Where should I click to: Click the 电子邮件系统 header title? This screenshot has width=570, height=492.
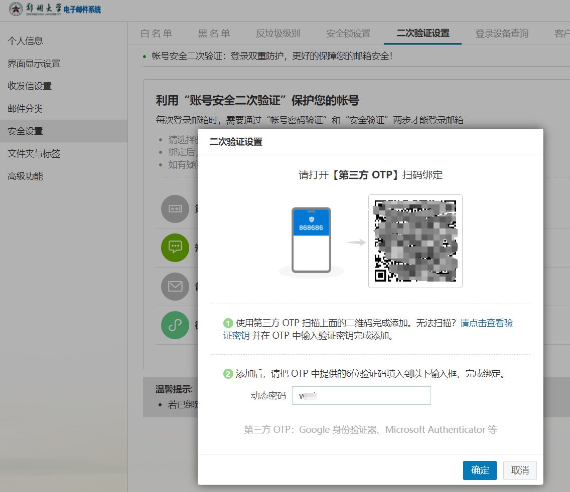click(82, 10)
